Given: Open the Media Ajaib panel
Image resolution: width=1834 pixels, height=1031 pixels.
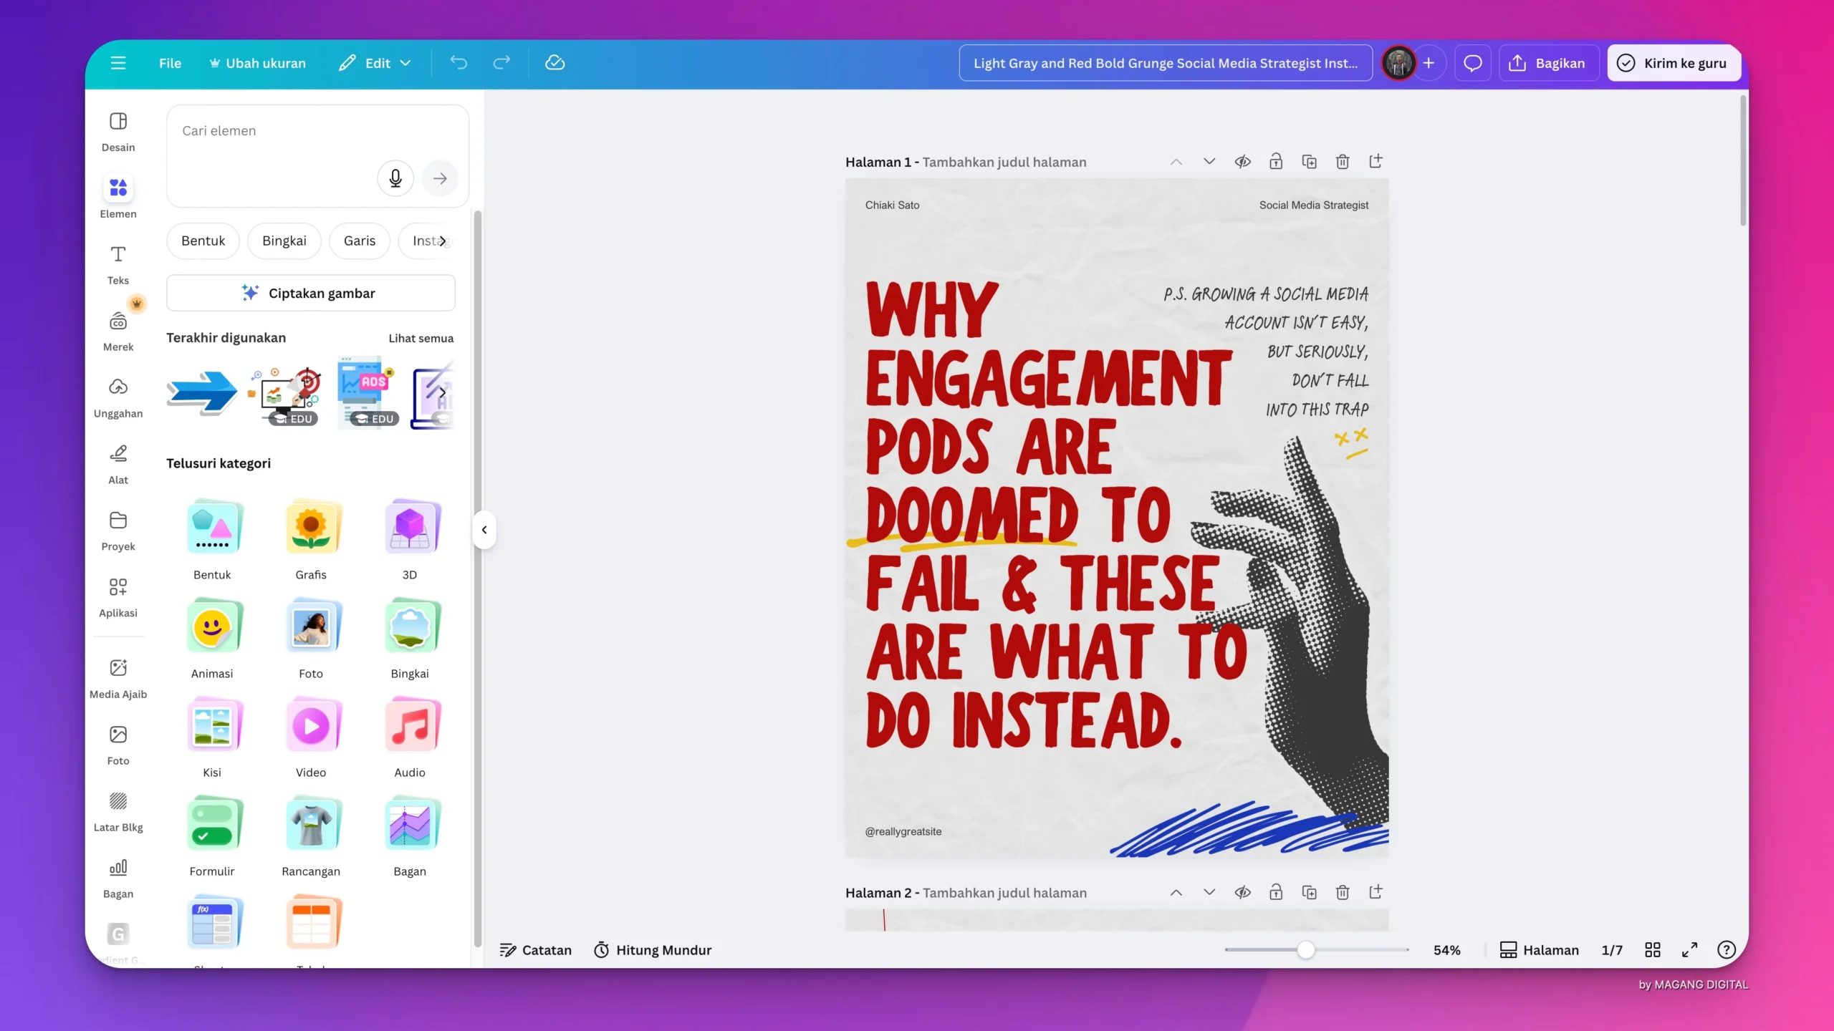Looking at the screenshot, I should [117, 676].
